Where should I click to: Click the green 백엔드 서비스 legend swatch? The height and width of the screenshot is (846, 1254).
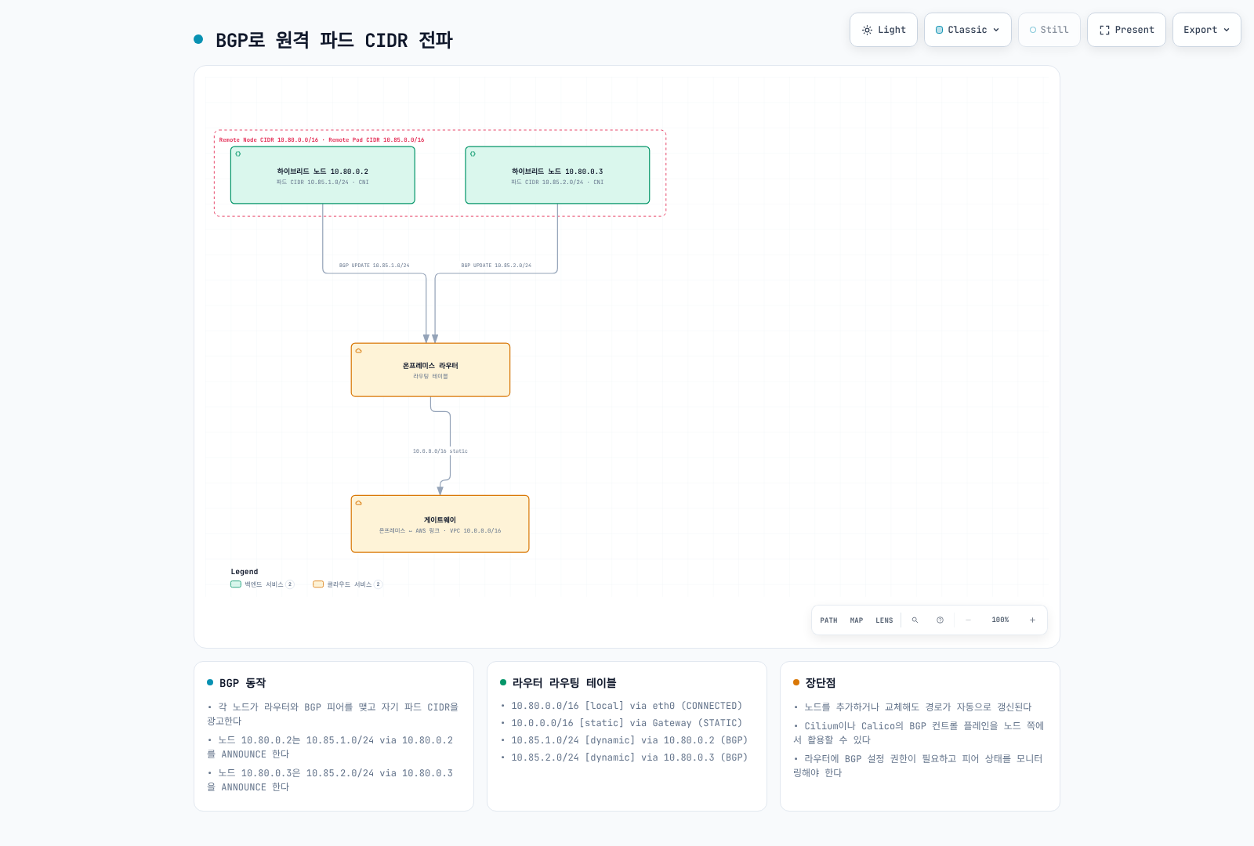[236, 584]
